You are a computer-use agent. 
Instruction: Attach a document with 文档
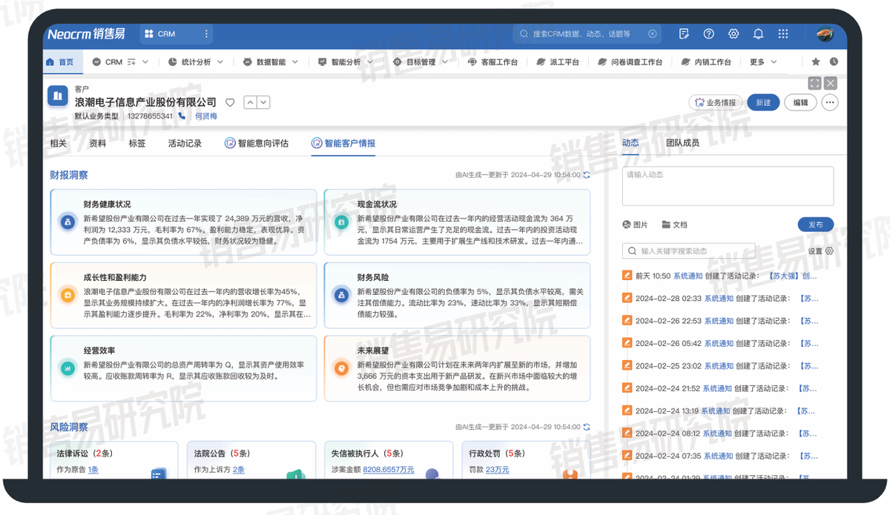click(674, 225)
